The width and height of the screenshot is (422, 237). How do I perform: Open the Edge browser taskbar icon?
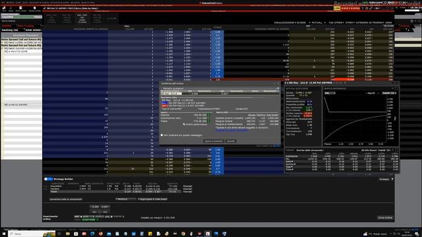point(92,234)
